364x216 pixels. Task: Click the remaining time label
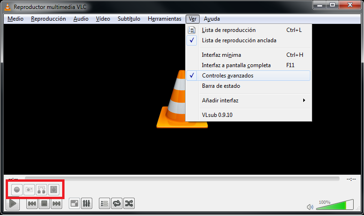(x=351, y=179)
